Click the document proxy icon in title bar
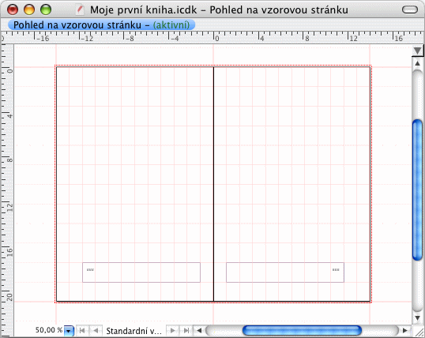The height and width of the screenshot is (338, 425). tap(80, 9)
